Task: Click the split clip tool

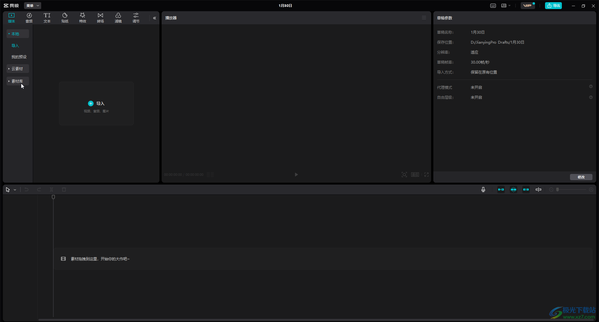Action: [x=51, y=190]
